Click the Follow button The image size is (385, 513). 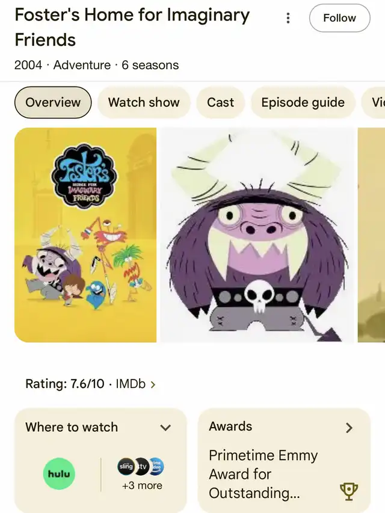coord(339,18)
